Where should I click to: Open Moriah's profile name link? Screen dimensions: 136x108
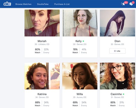[x=42, y=41]
